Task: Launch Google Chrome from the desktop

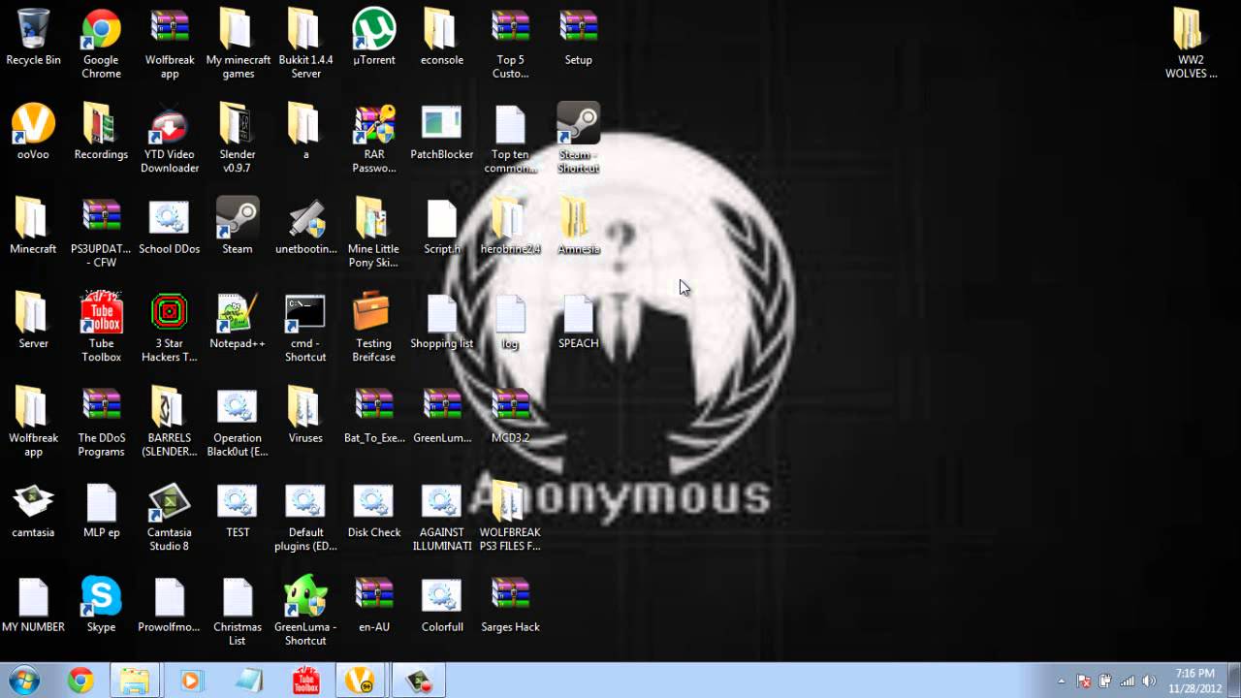Action: click(101, 44)
